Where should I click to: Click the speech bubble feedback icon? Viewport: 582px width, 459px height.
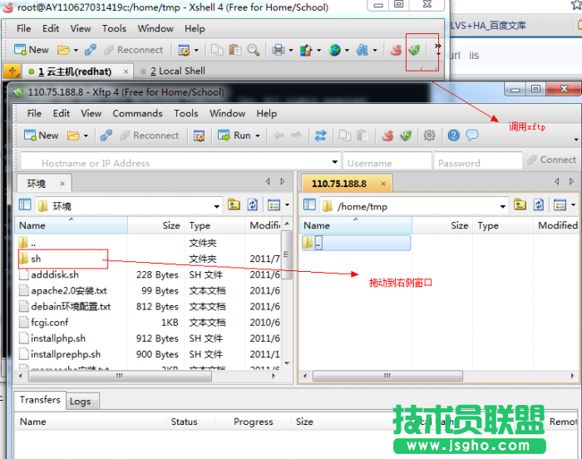click(x=472, y=136)
